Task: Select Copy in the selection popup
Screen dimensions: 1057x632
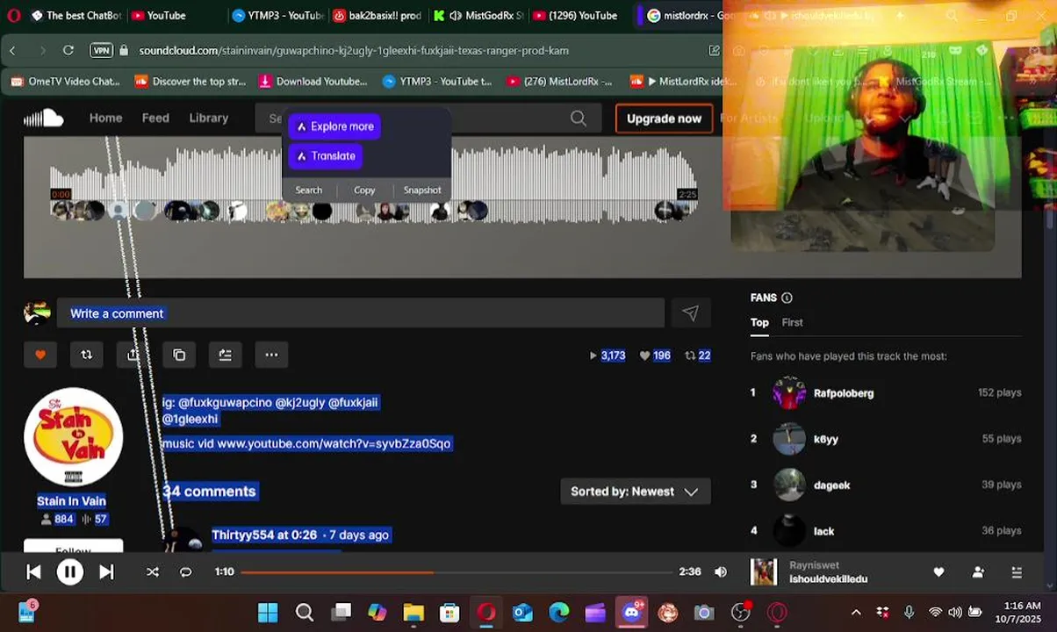Action: tap(364, 190)
